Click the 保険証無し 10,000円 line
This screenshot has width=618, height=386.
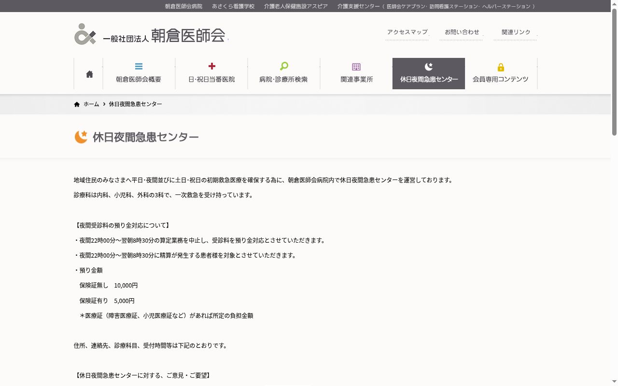[109, 286]
